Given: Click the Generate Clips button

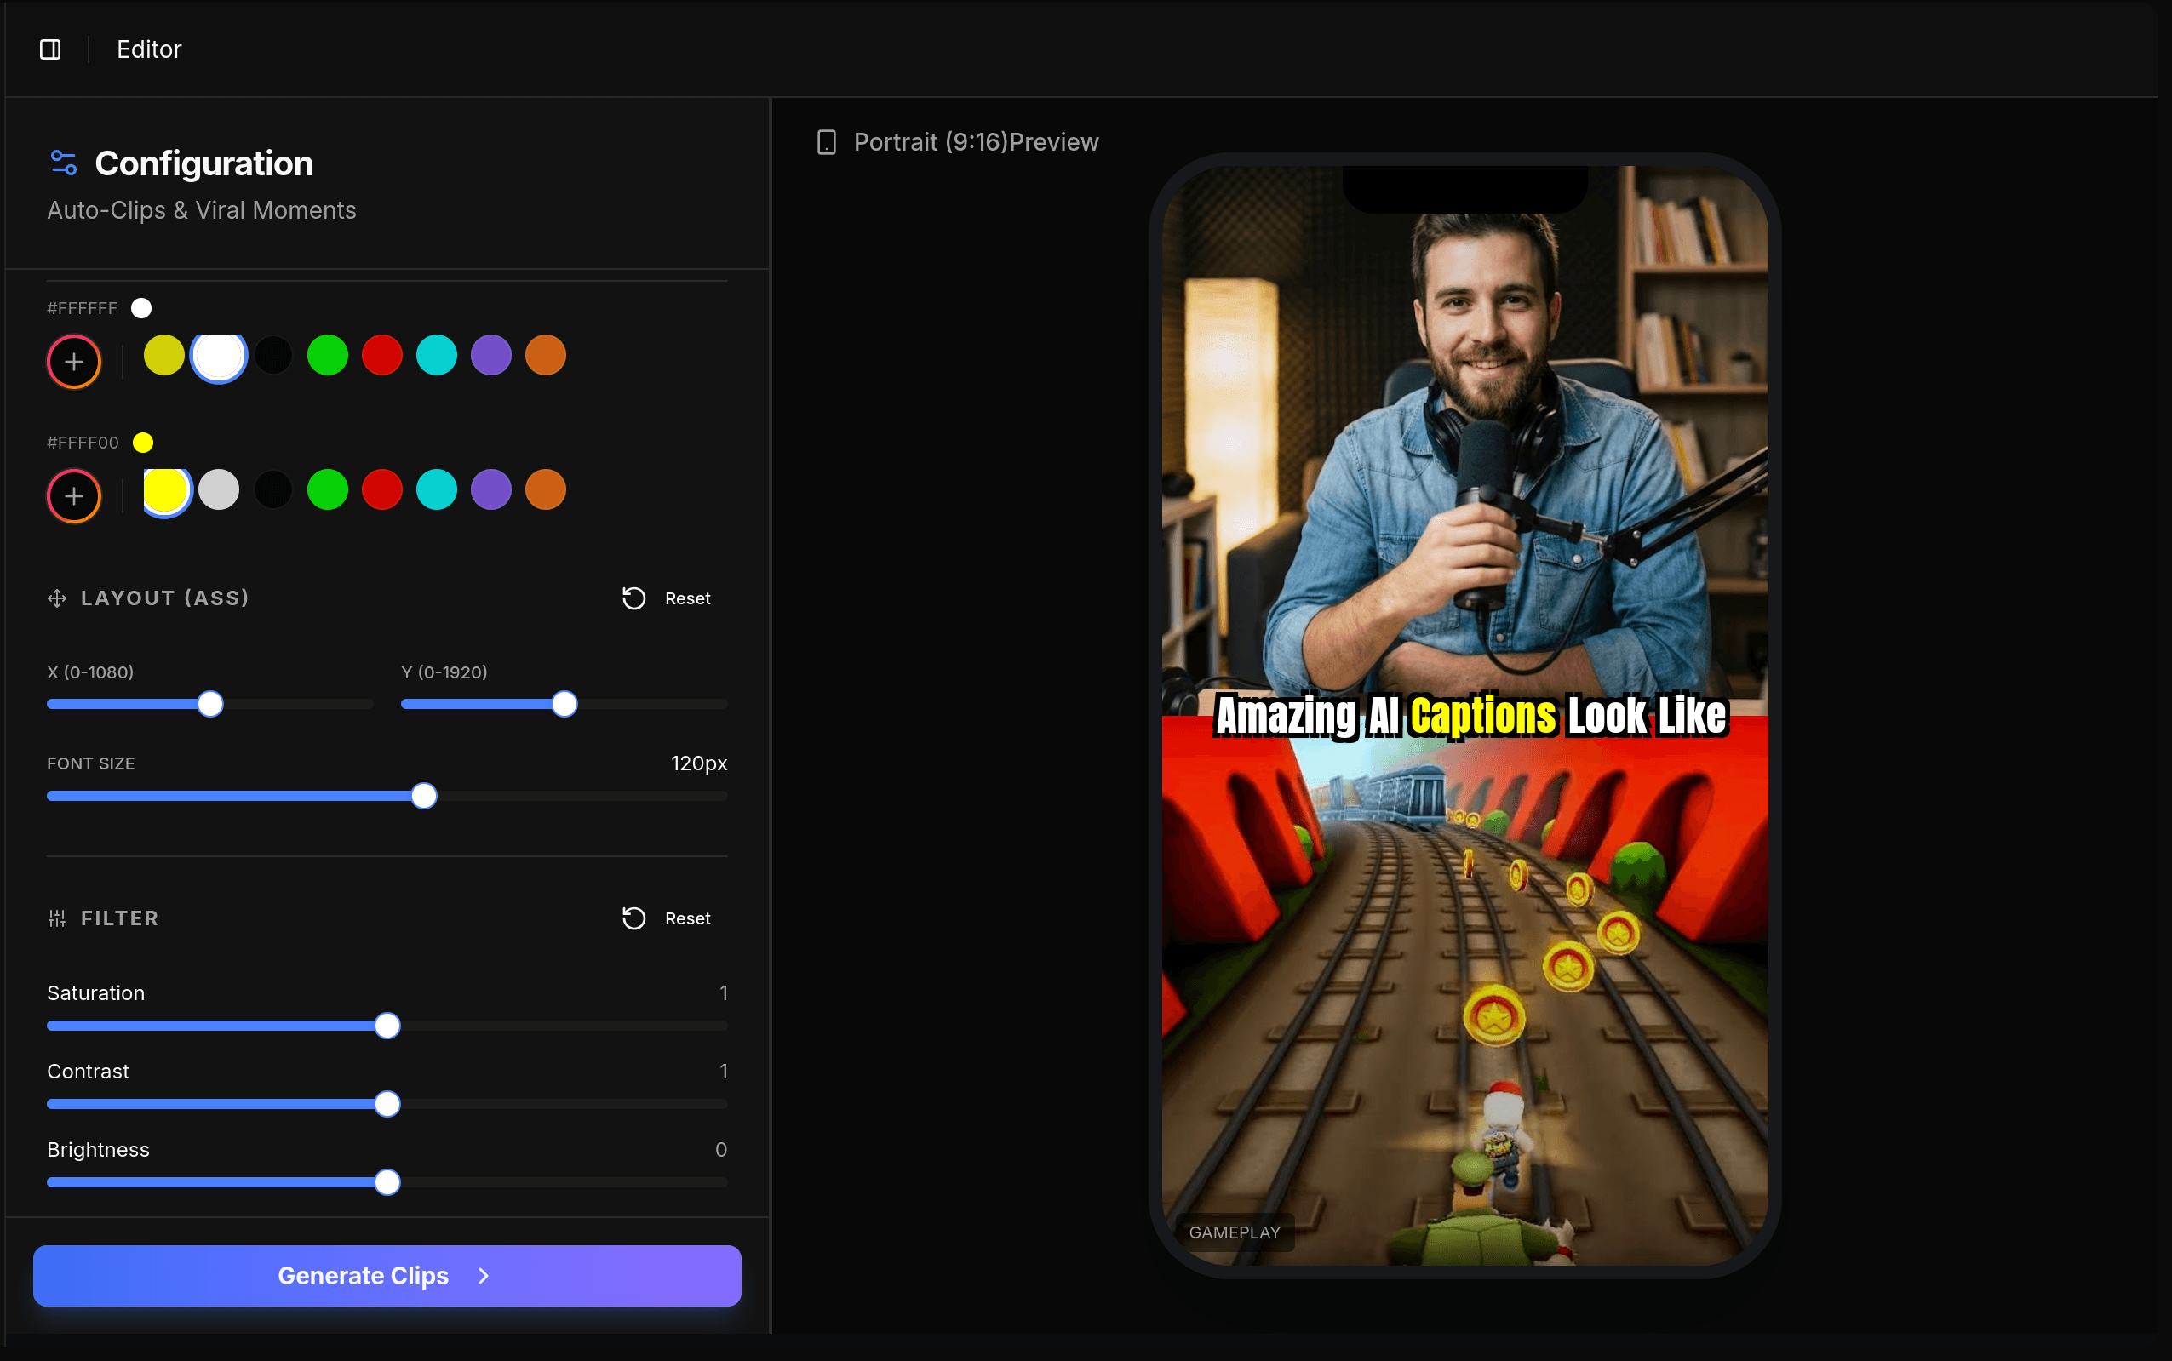Looking at the screenshot, I should 387,1276.
